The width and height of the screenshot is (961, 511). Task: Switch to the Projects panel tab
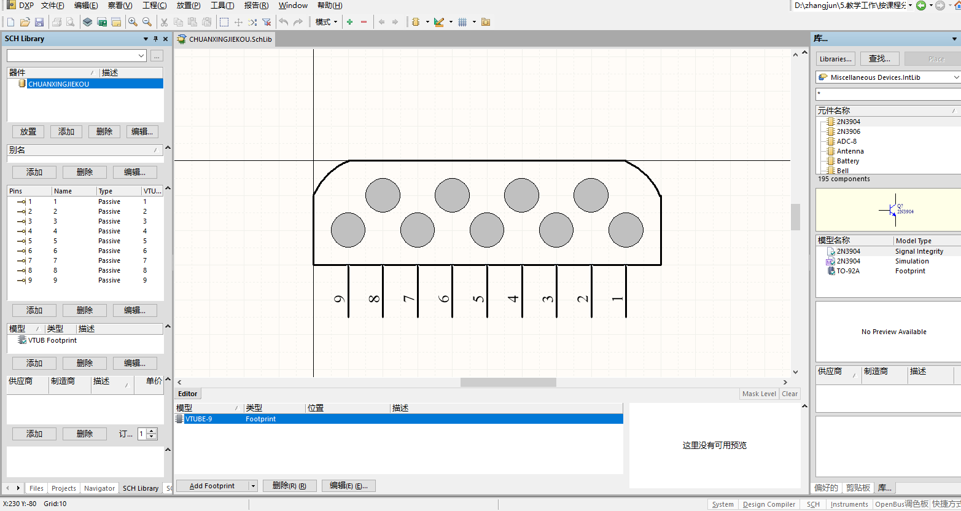click(x=64, y=488)
